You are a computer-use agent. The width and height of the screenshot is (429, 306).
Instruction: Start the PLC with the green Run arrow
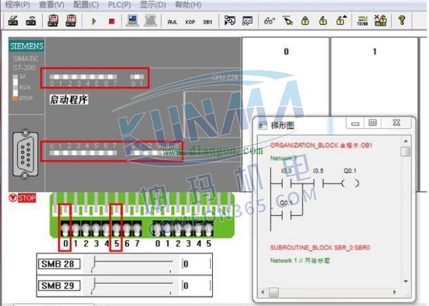tap(94, 21)
